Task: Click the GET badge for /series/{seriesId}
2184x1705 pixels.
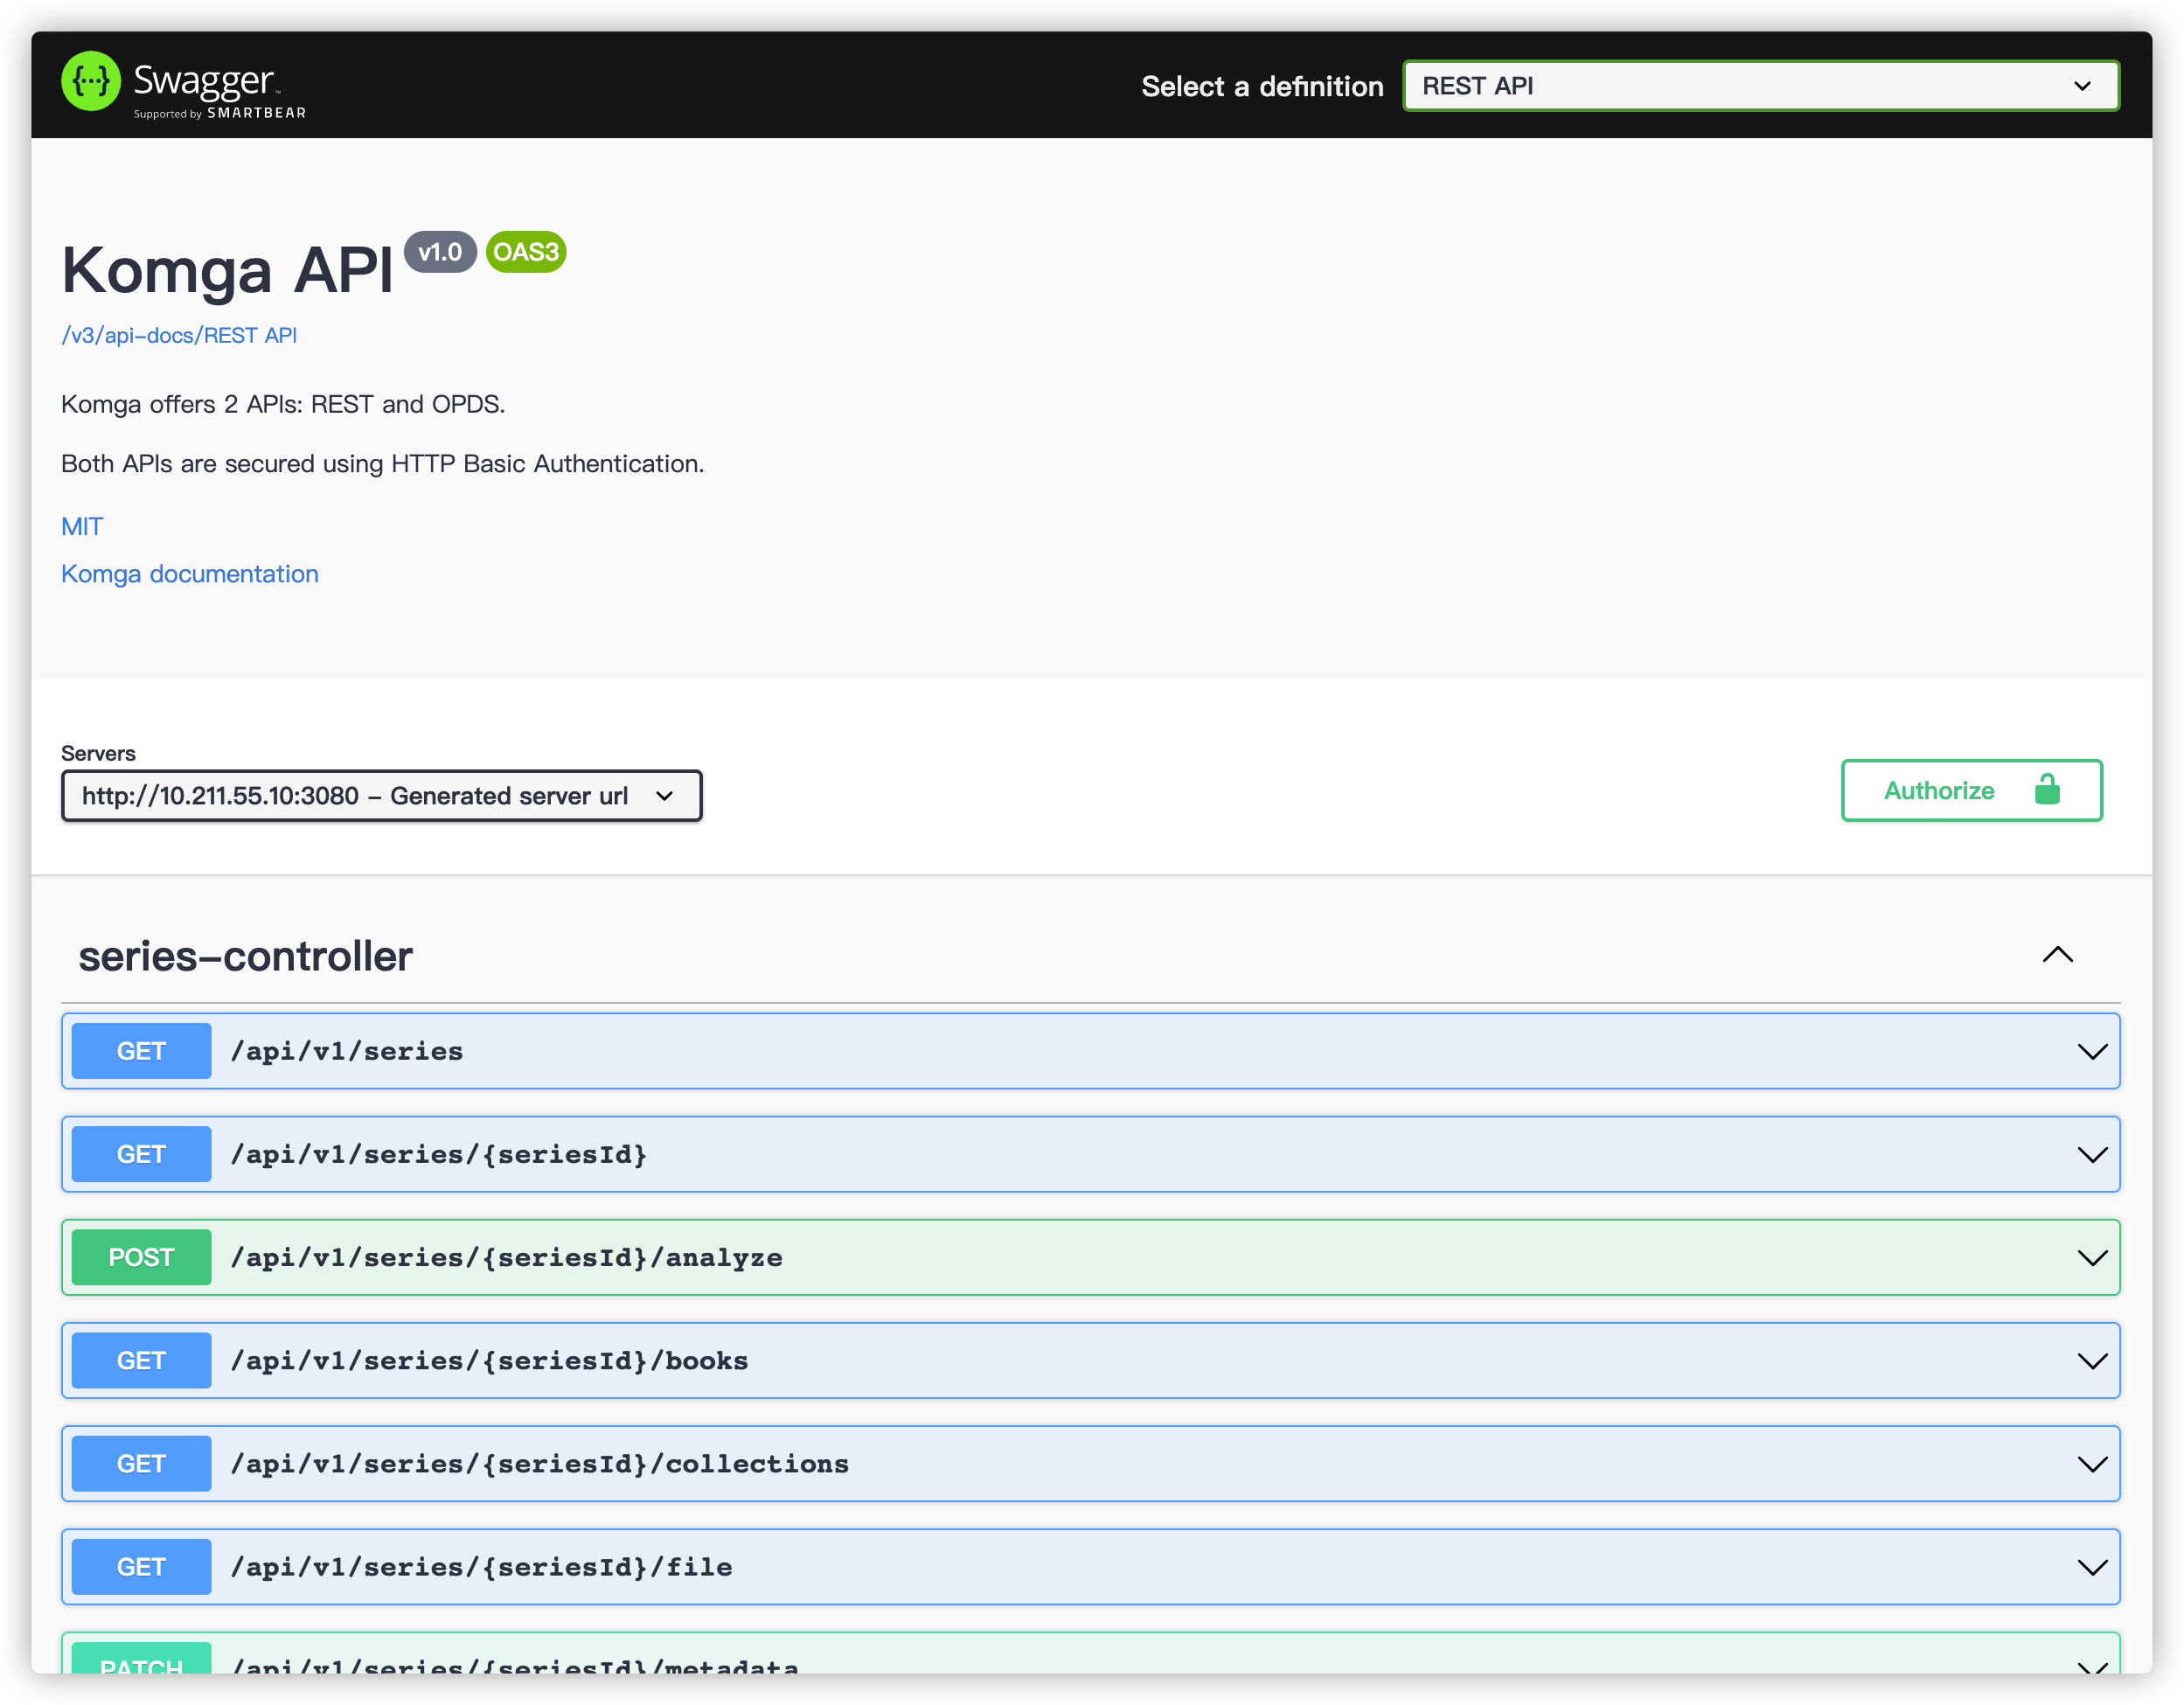Action: pyautogui.click(x=141, y=1155)
